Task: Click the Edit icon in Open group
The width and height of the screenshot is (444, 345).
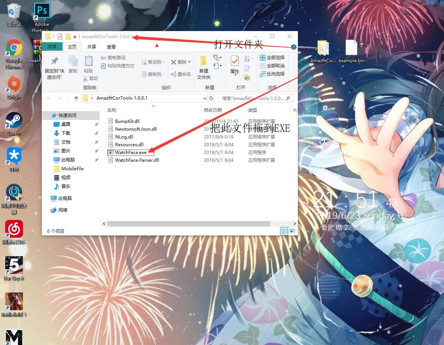Action: pos(247,68)
